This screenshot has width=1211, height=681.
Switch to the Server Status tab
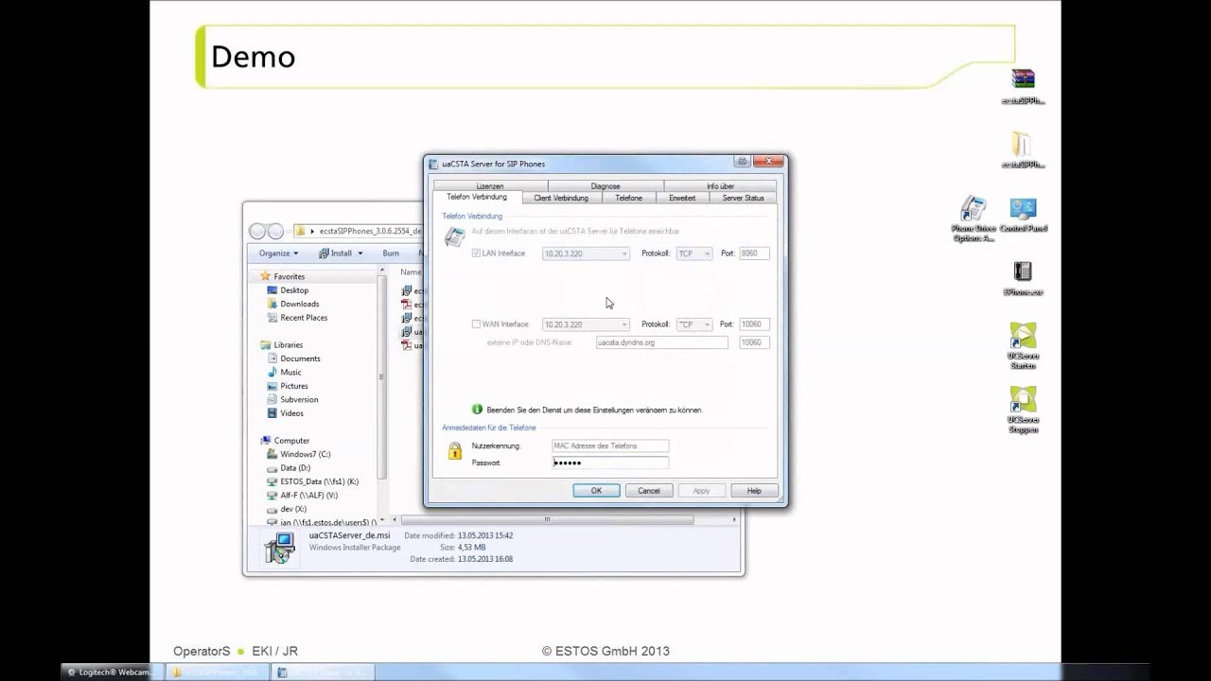(x=743, y=198)
